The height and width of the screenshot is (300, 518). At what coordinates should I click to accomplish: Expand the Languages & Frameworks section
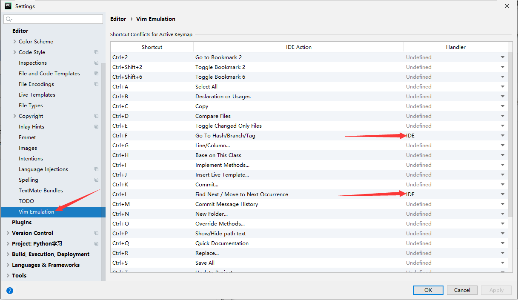8,265
